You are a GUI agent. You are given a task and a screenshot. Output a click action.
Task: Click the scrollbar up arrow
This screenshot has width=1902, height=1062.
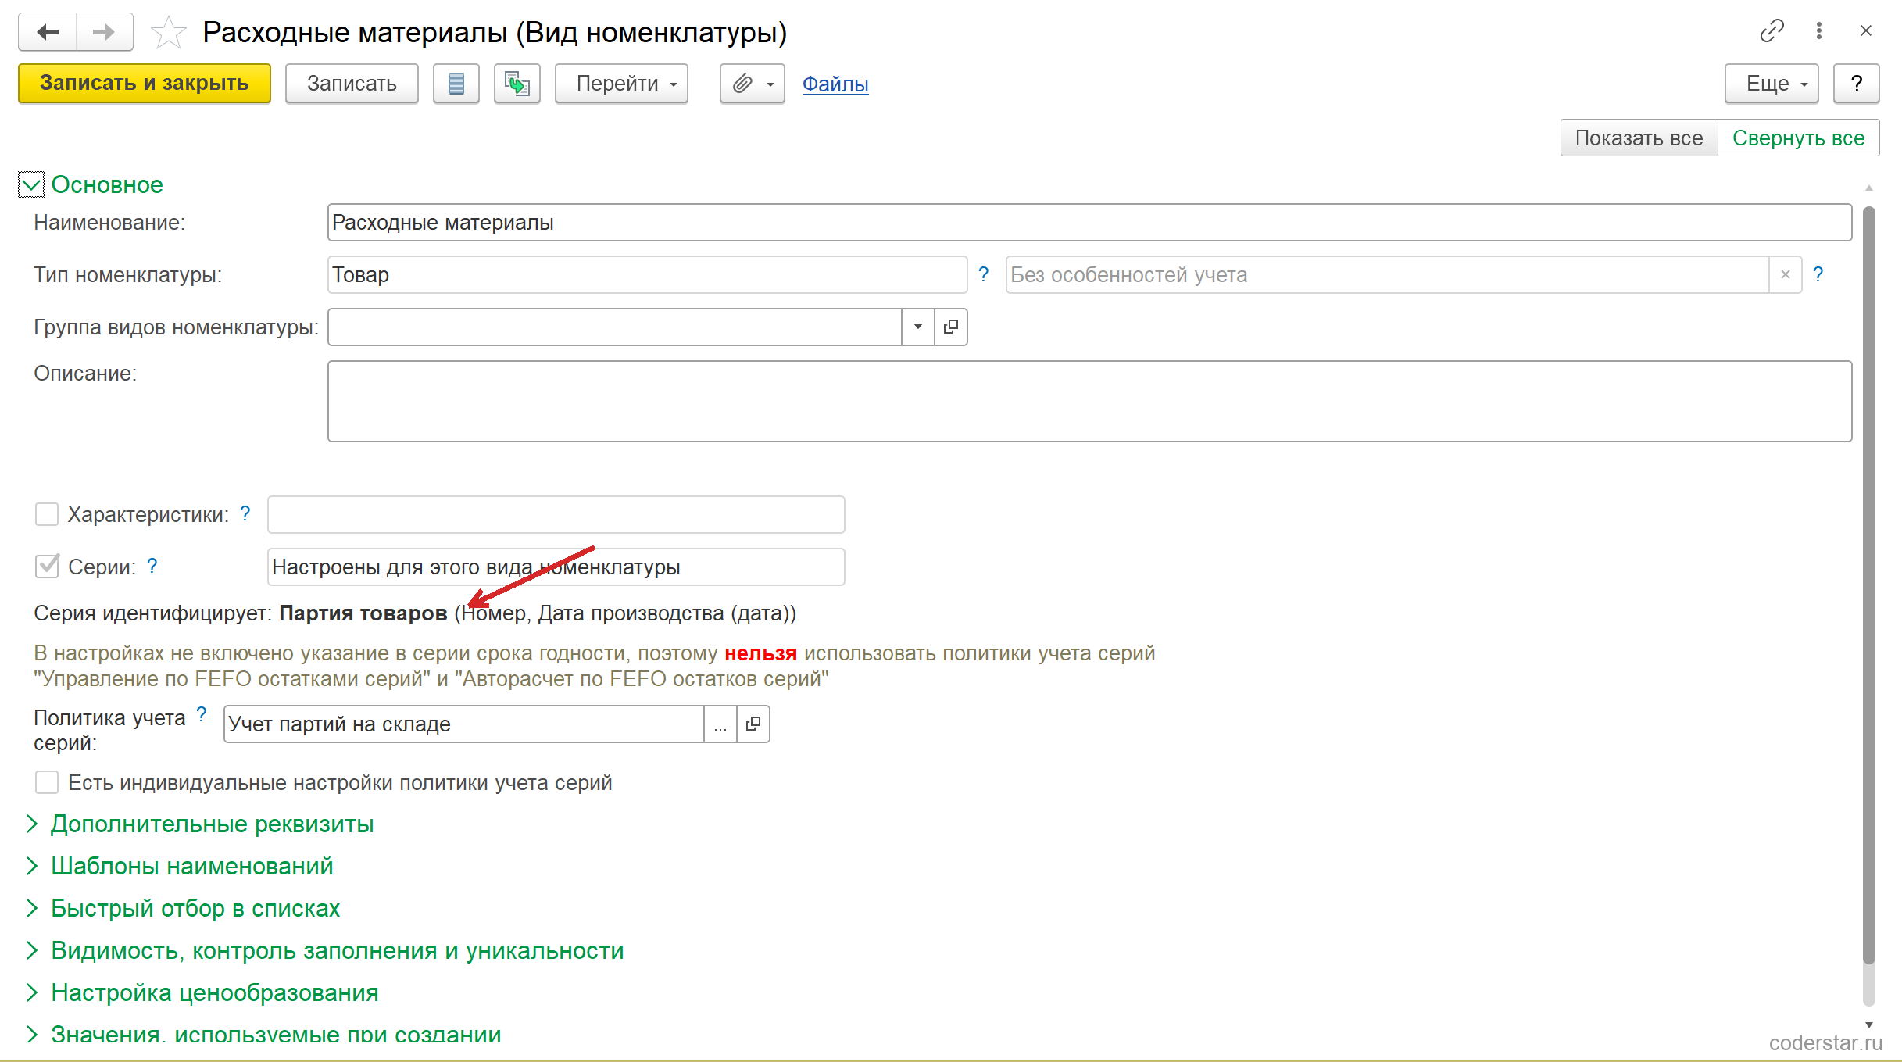click(x=1868, y=188)
